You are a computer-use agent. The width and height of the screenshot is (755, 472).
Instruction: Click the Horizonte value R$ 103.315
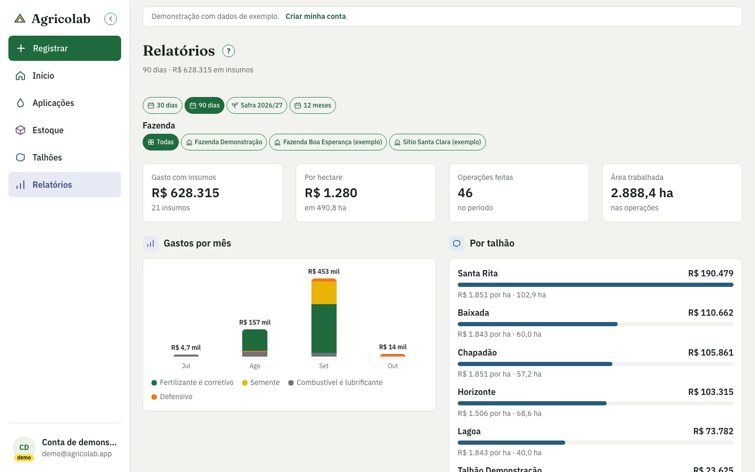click(x=710, y=392)
